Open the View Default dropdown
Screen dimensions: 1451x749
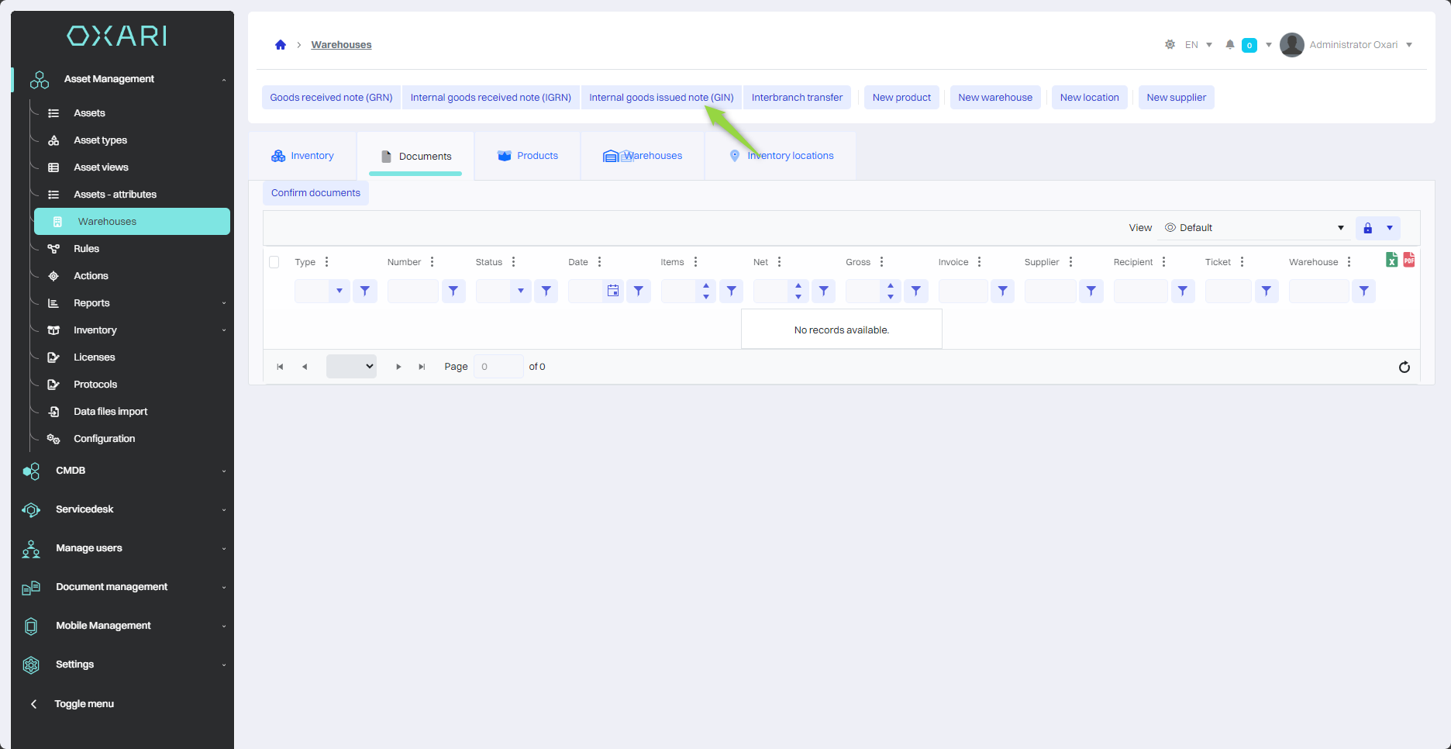pyautogui.click(x=1254, y=228)
